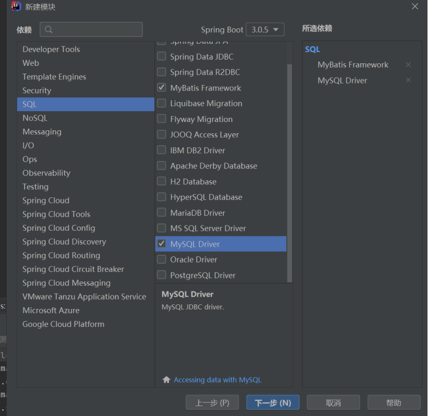
Task: Click the search magnifier icon
Action: (x=48, y=29)
